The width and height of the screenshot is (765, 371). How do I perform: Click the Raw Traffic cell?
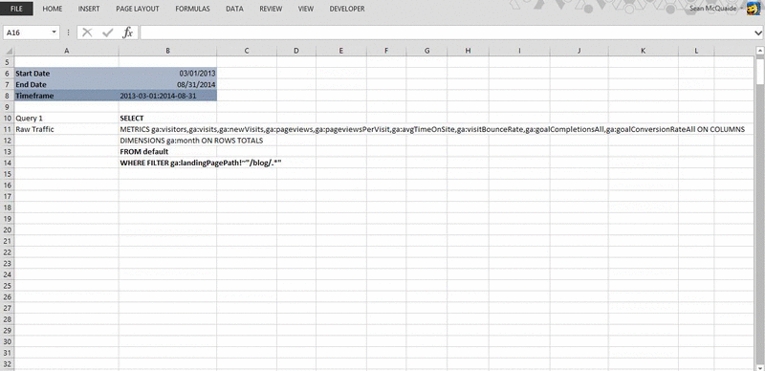(x=66, y=129)
